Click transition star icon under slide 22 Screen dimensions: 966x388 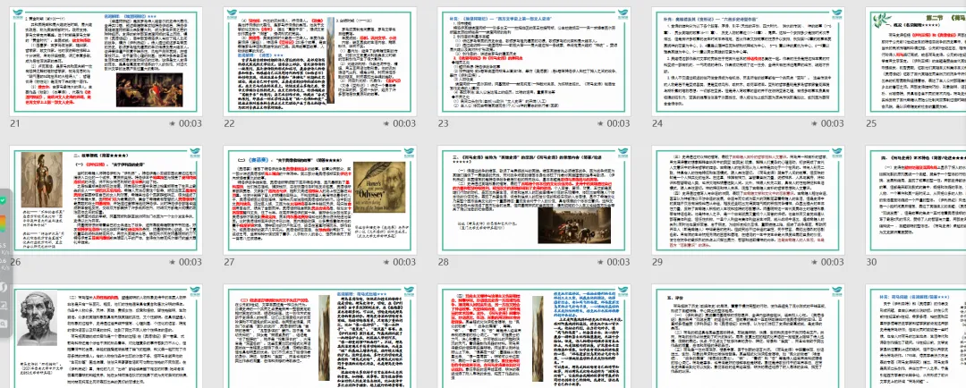click(x=387, y=123)
